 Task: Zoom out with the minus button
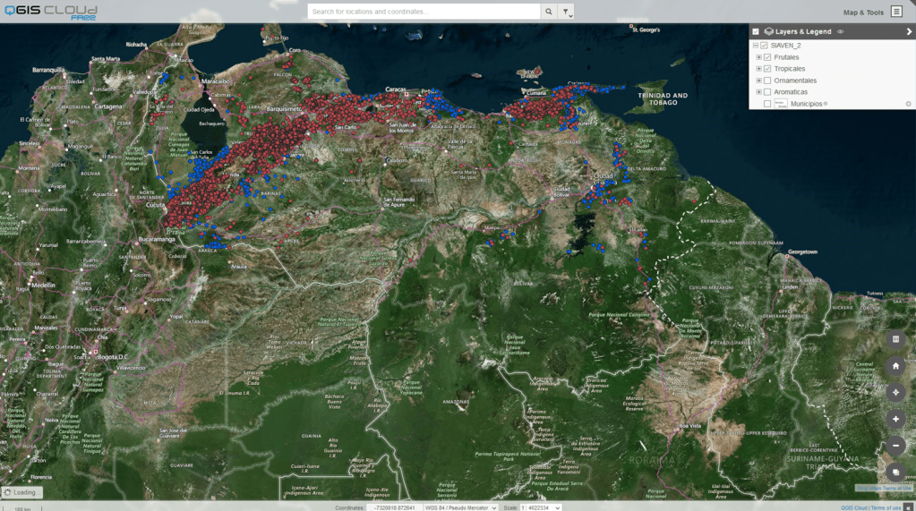(x=895, y=445)
